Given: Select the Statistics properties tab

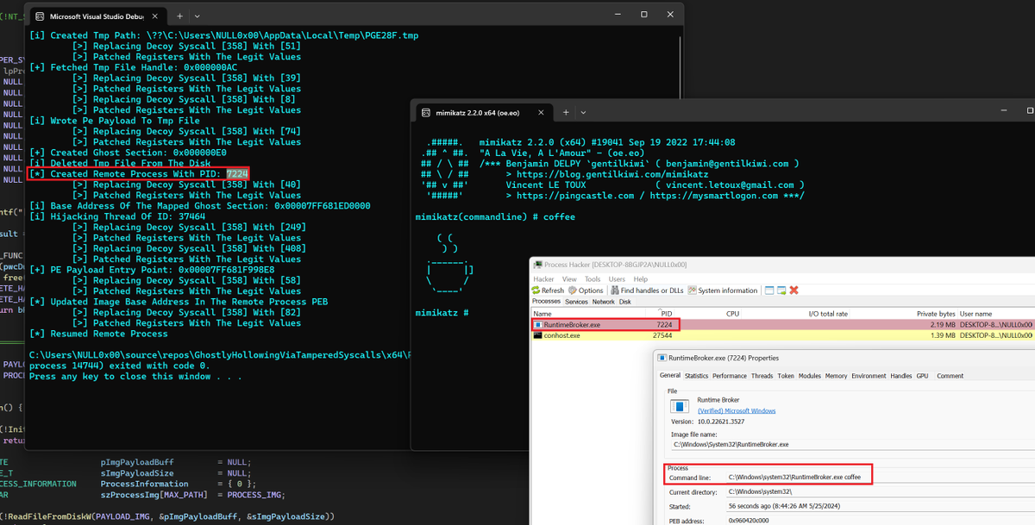Looking at the screenshot, I should point(697,376).
